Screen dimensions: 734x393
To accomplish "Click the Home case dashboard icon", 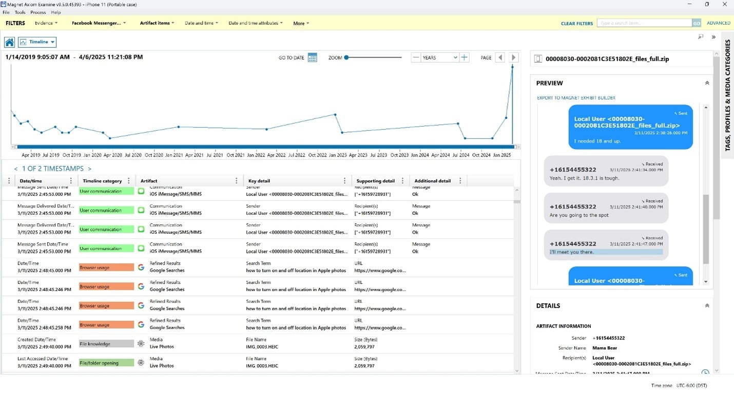I will coord(9,42).
